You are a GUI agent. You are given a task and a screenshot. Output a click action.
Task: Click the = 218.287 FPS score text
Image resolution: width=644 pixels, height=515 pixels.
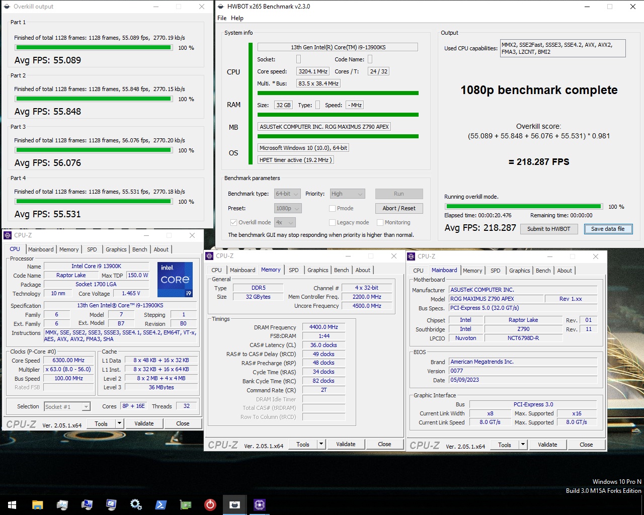(539, 162)
